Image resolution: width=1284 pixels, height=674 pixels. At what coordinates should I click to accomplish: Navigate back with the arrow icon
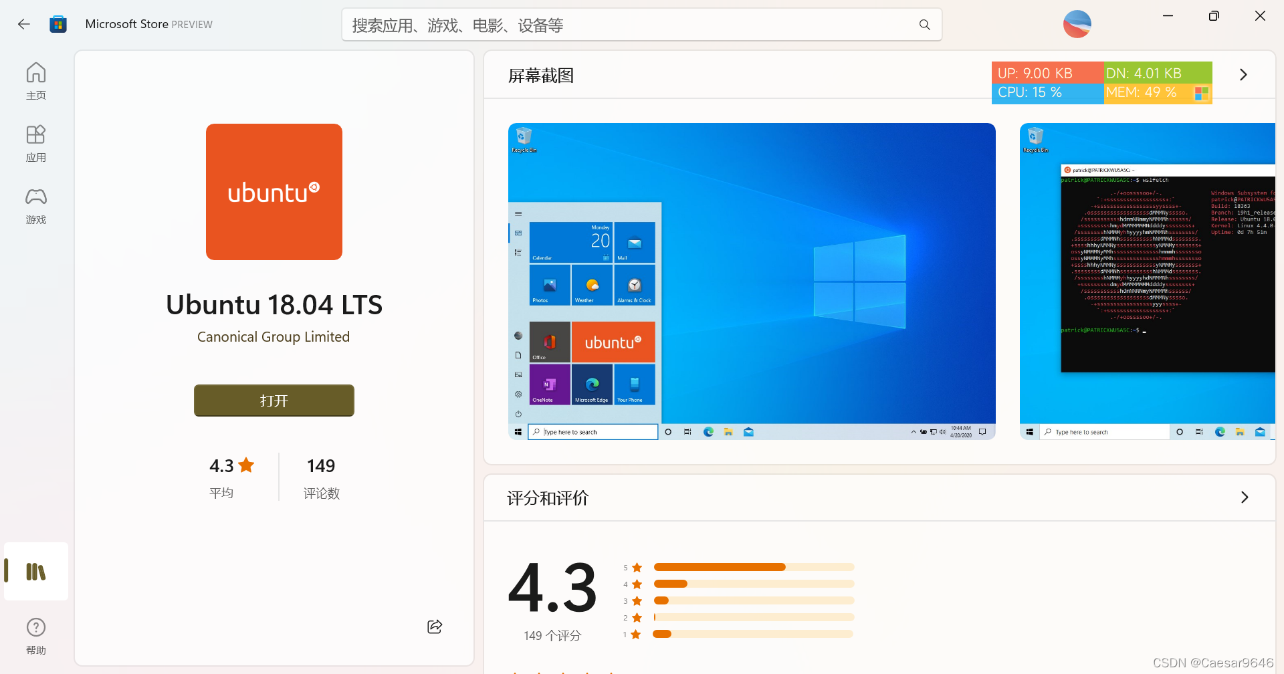pyautogui.click(x=24, y=23)
